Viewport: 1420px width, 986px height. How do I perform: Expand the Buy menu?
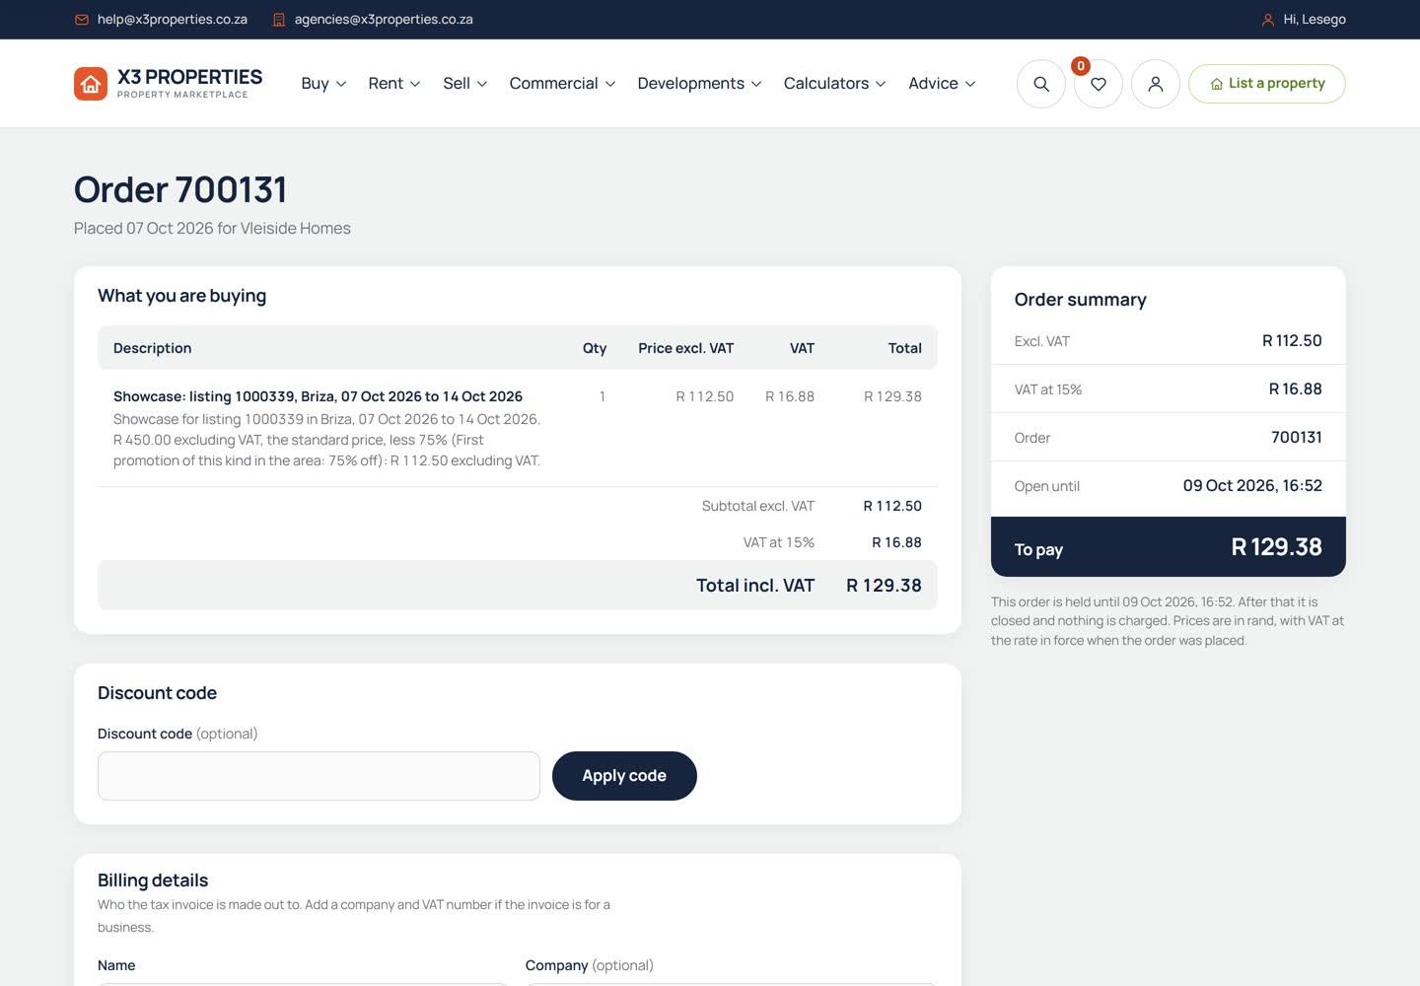point(323,84)
